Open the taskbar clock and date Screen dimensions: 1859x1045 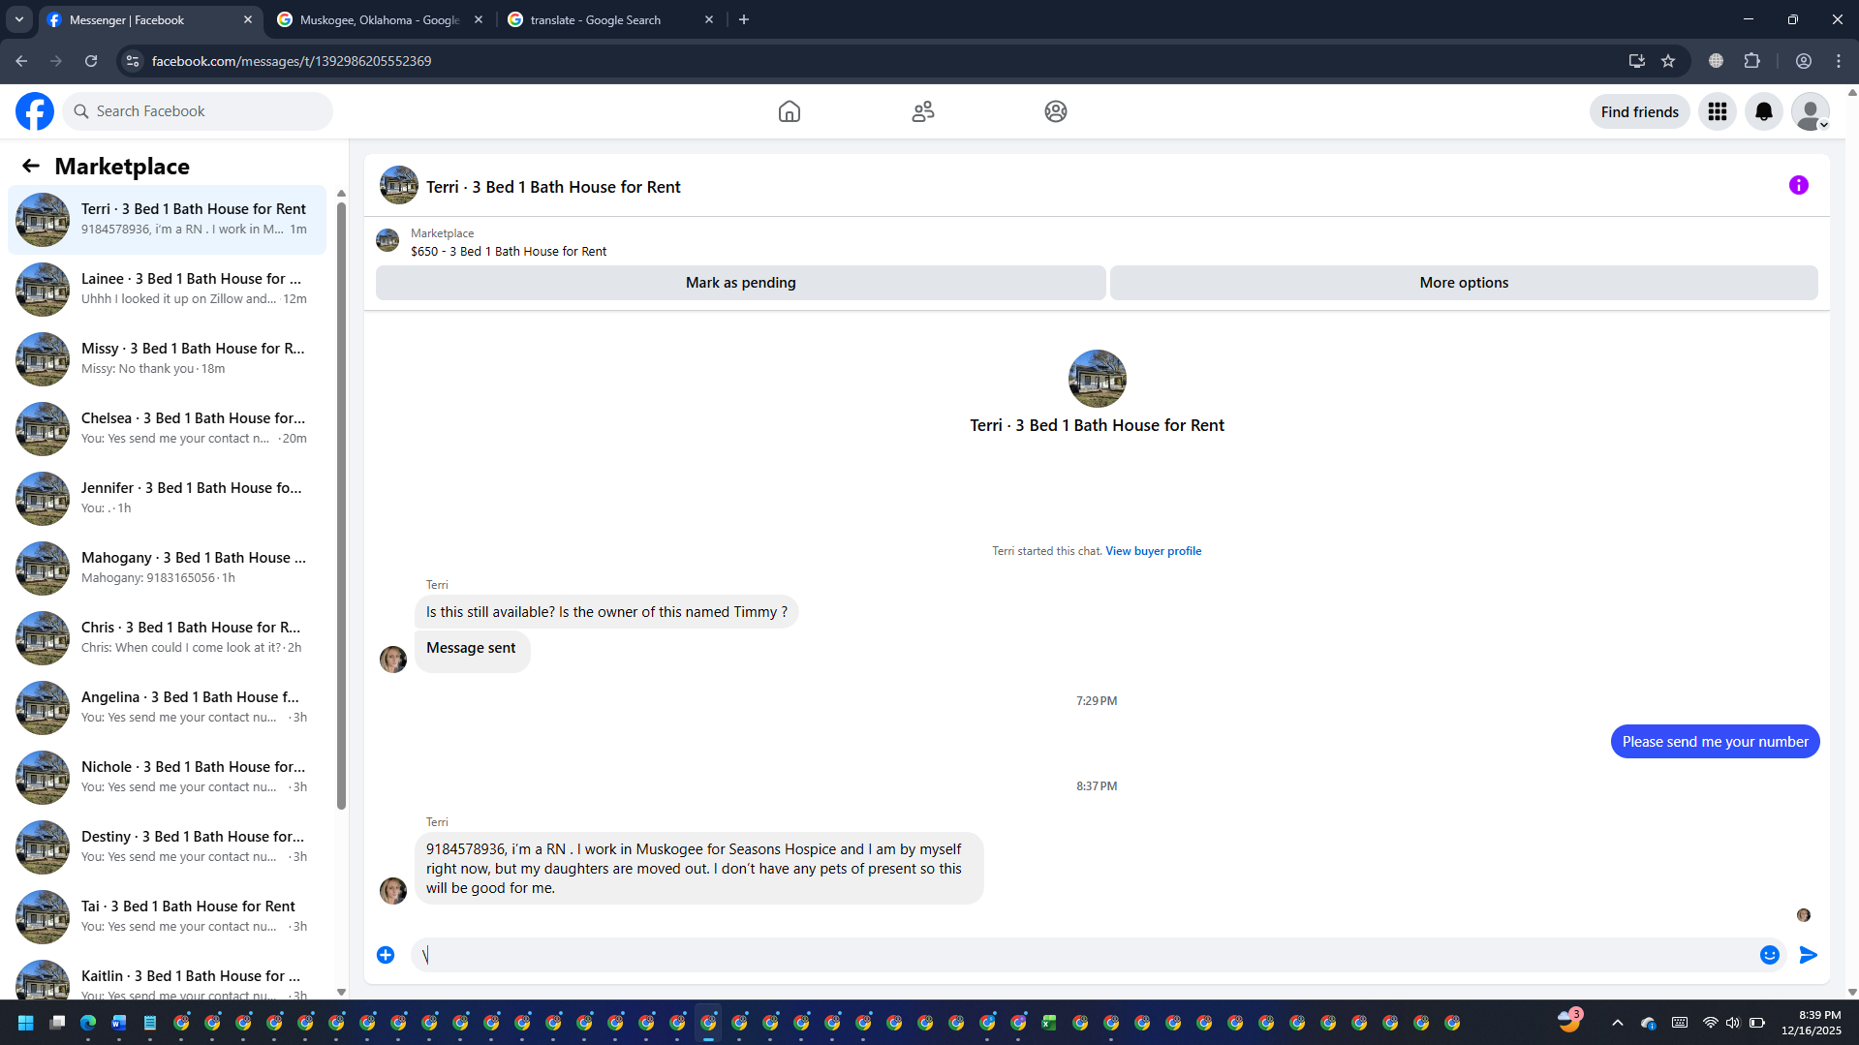1811,1023
